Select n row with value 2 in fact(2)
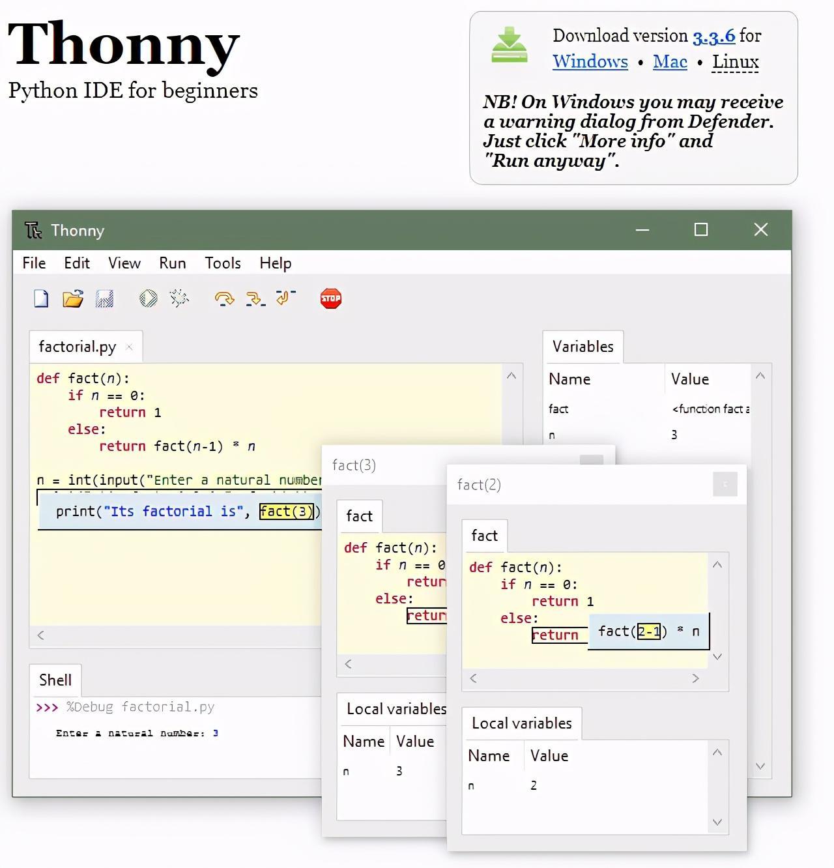 (585, 786)
